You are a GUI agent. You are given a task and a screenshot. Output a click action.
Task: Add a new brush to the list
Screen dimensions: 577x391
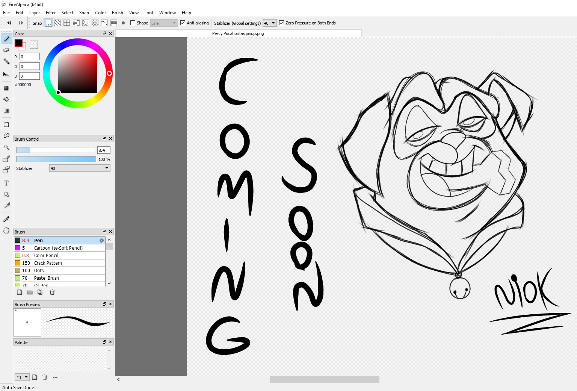[20, 292]
